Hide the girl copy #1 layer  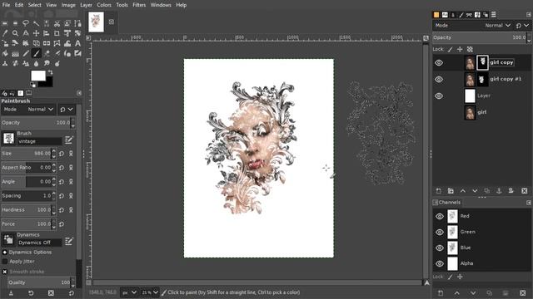[439, 80]
